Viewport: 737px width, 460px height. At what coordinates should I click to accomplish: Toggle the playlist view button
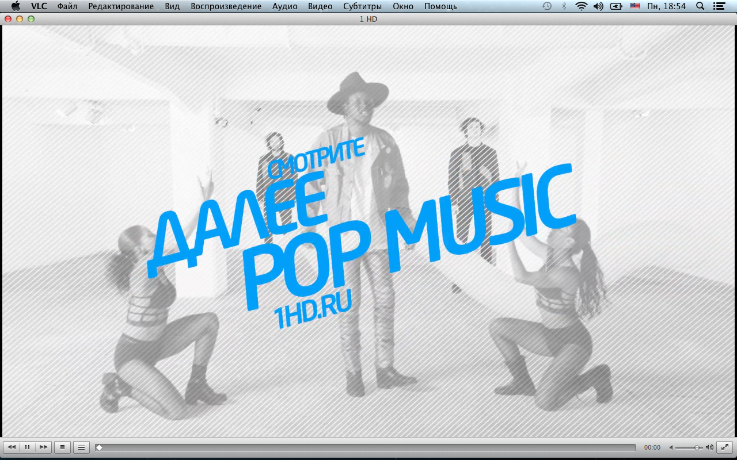81,447
